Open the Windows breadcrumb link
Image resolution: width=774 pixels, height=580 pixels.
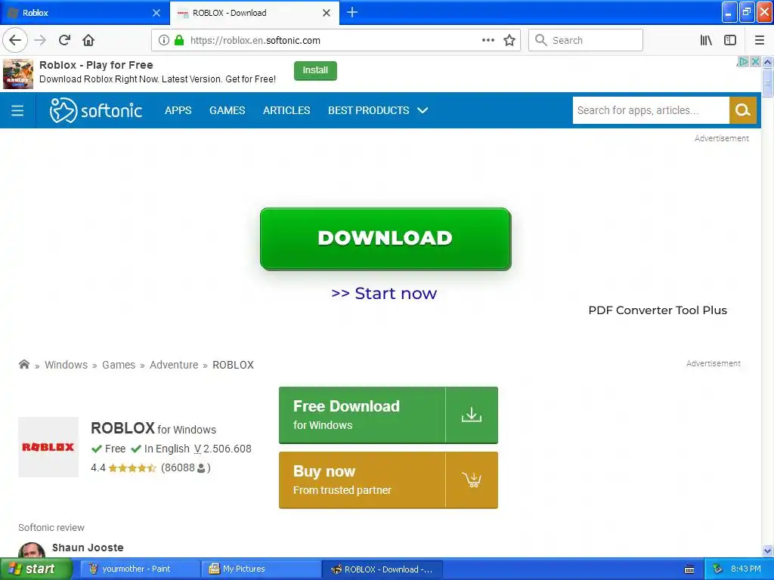coord(67,365)
